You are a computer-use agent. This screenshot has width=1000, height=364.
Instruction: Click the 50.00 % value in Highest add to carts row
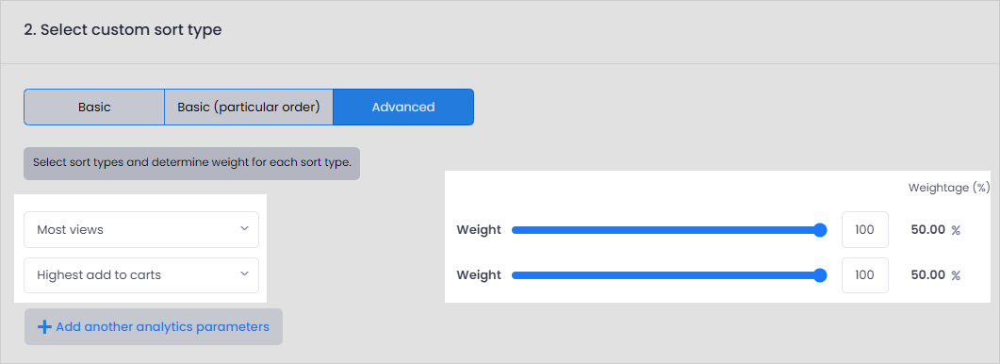tap(936, 275)
